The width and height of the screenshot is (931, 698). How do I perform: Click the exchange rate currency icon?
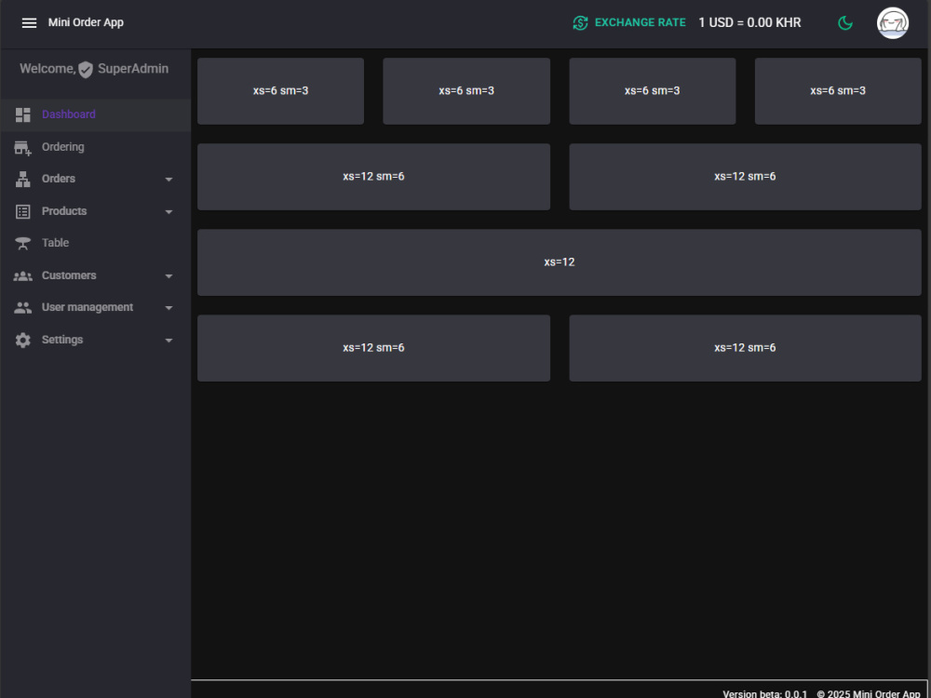tap(580, 22)
